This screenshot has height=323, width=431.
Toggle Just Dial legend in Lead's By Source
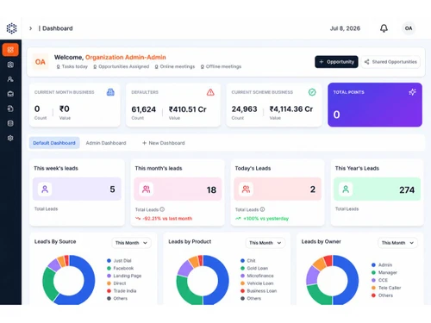(119, 261)
